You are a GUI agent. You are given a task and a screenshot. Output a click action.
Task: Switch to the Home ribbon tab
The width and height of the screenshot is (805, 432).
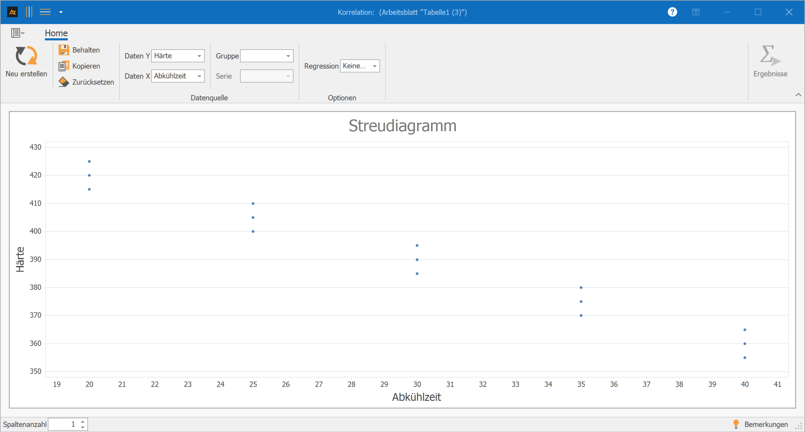point(56,33)
